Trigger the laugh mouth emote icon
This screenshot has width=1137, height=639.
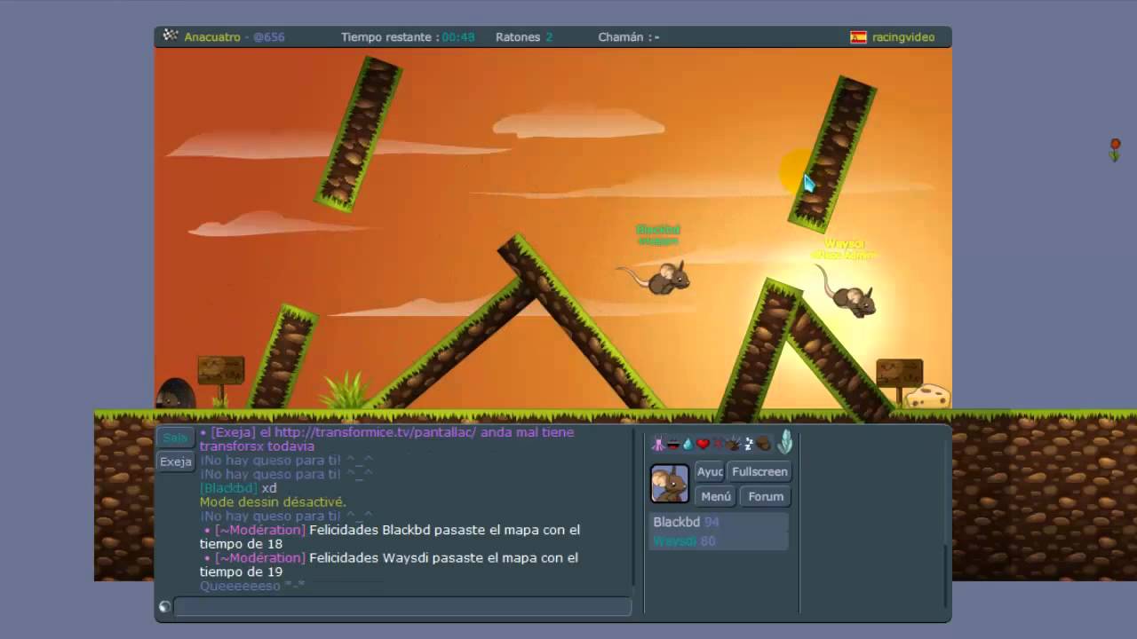point(673,445)
